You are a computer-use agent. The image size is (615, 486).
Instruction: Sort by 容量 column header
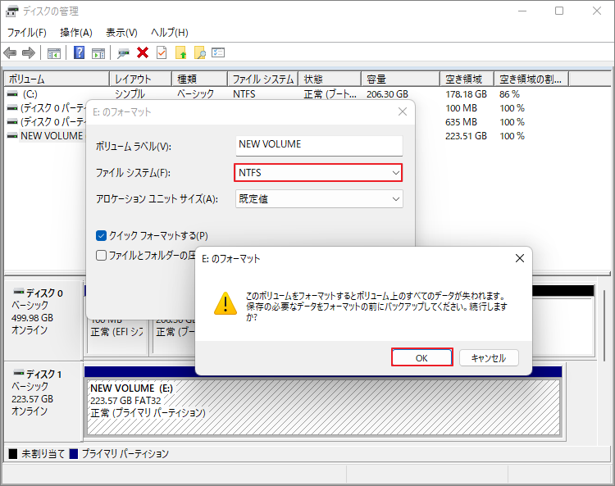point(401,79)
